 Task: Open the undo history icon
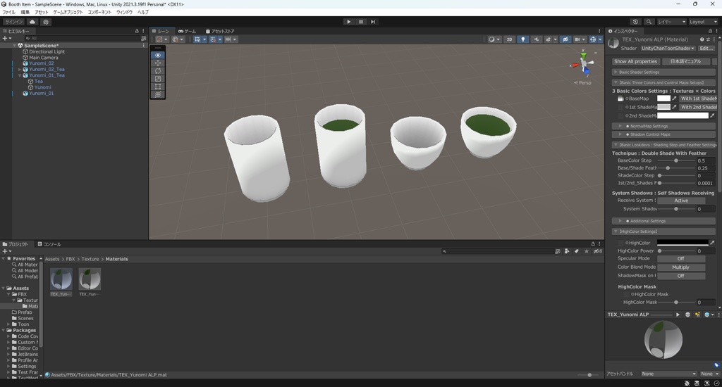(635, 22)
